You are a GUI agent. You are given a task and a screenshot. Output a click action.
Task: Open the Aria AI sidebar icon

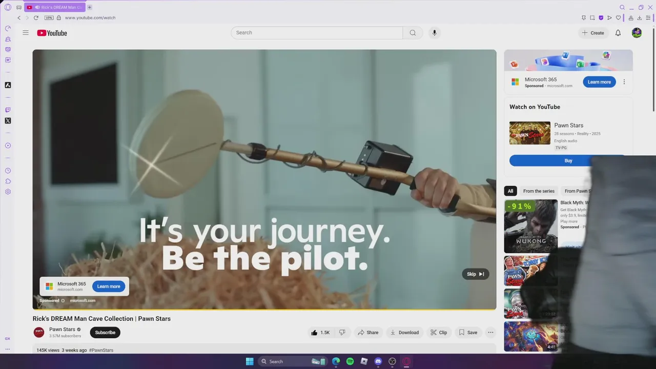pos(8,85)
